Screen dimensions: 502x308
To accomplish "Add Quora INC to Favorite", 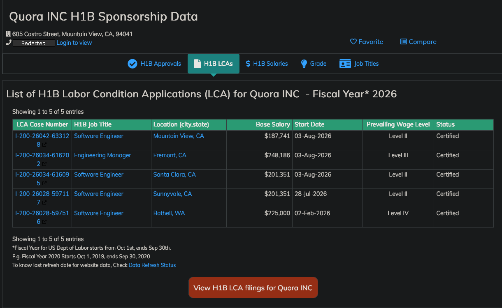I will pos(367,42).
